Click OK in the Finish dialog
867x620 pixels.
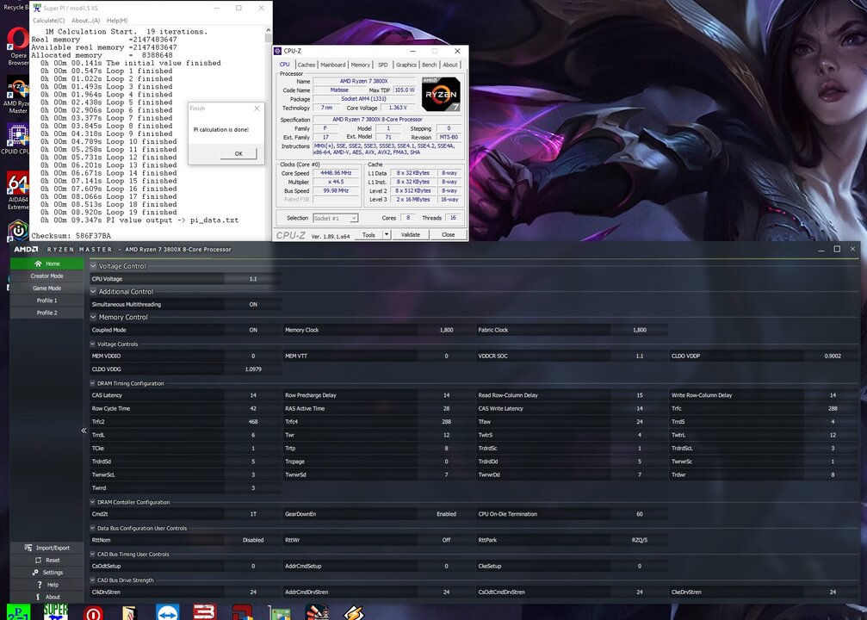pyautogui.click(x=238, y=154)
